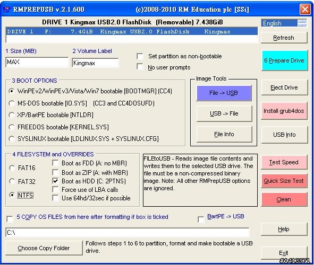Click the Refresh button
This screenshot has height=265, width=314.
tap(284, 38)
